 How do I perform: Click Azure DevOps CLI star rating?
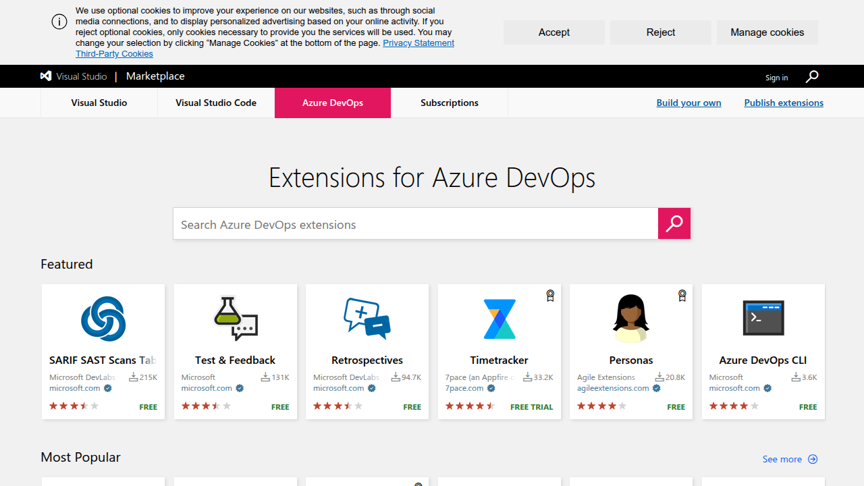pos(734,406)
